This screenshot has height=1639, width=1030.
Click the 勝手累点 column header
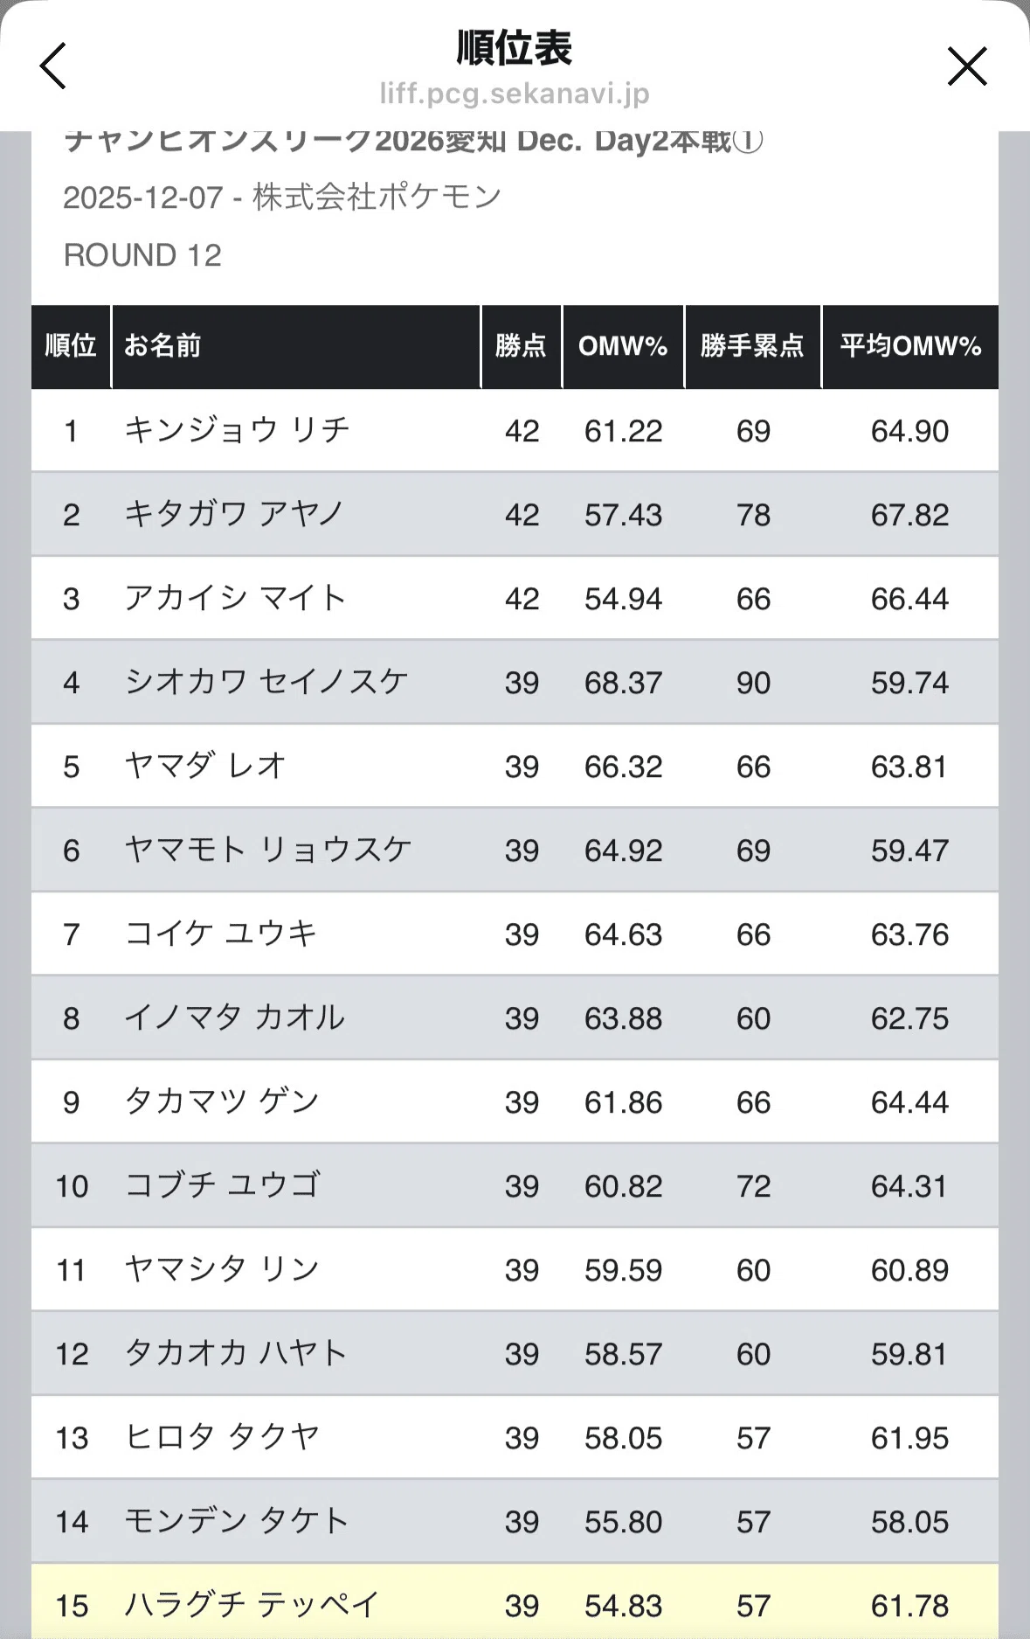pyautogui.click(x=752, y=346)
